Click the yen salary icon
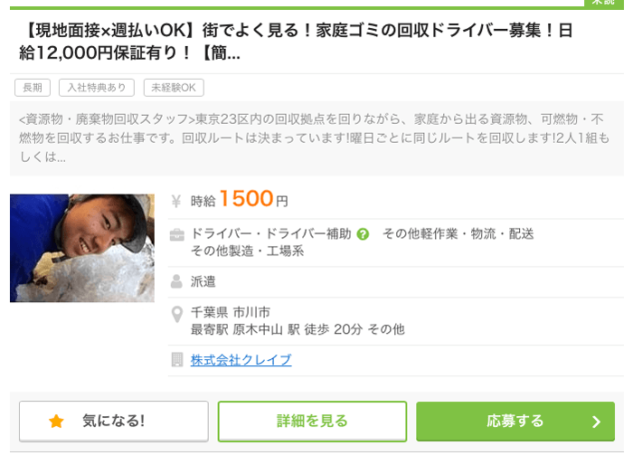633x455 pixels. click(x=176, y=201)
